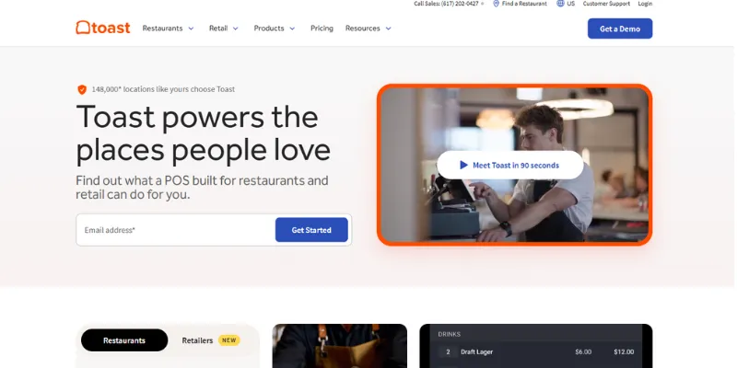Click the Login link
The height and width of the screenshot is (368, 737).
(x=645, y=4)
